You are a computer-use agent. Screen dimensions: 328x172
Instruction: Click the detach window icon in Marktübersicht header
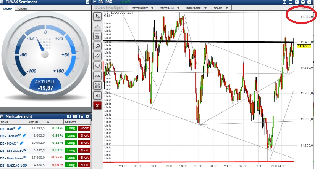coord(81,116)
